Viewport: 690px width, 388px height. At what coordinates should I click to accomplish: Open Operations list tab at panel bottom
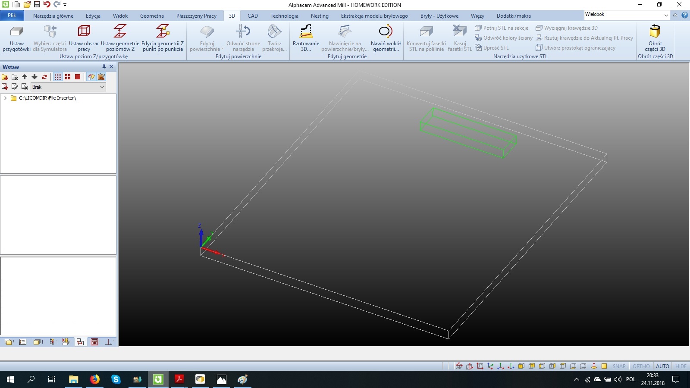[23, 342]
